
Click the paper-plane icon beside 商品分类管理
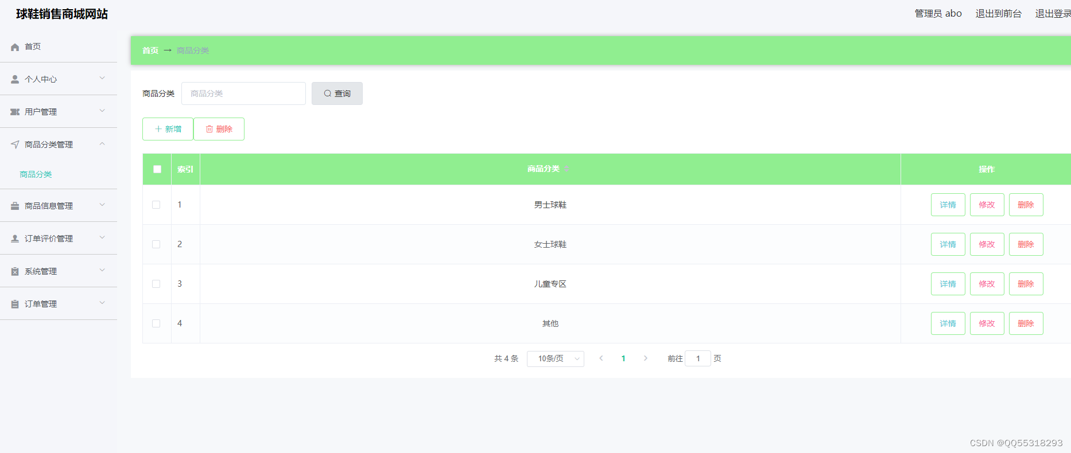pos(15,145)
